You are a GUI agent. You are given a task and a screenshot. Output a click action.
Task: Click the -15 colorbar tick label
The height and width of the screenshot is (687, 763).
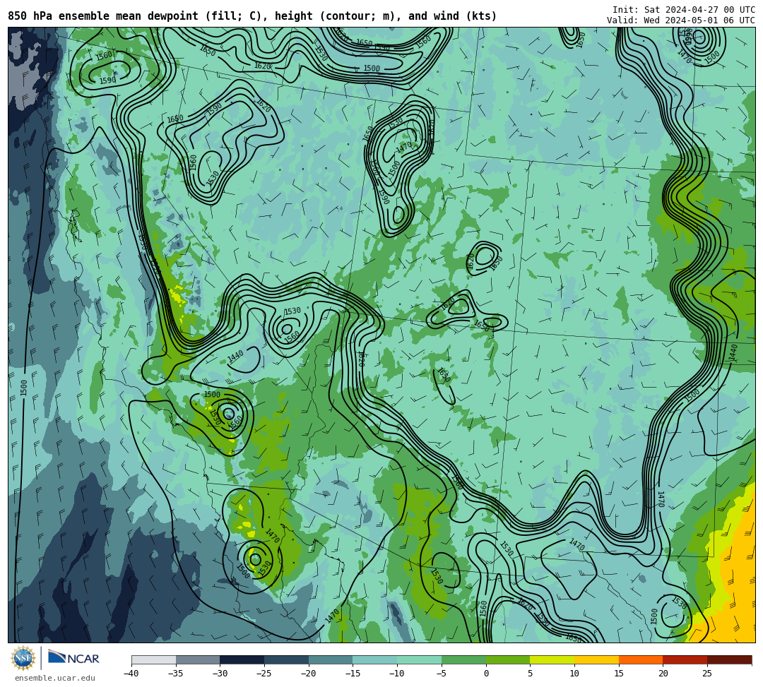pos(353,674)
